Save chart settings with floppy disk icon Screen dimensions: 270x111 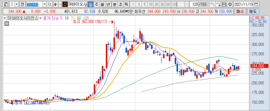(x=224, y=4)
